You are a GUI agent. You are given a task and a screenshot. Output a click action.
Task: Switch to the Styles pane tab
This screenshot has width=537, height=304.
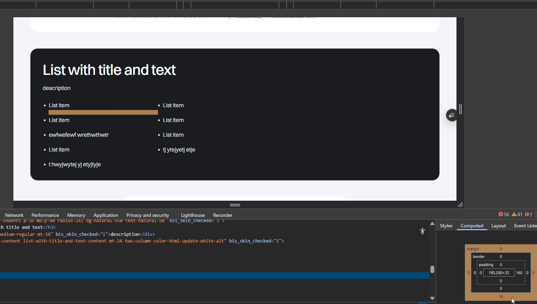pyautogui.click(x=446, y=226)
